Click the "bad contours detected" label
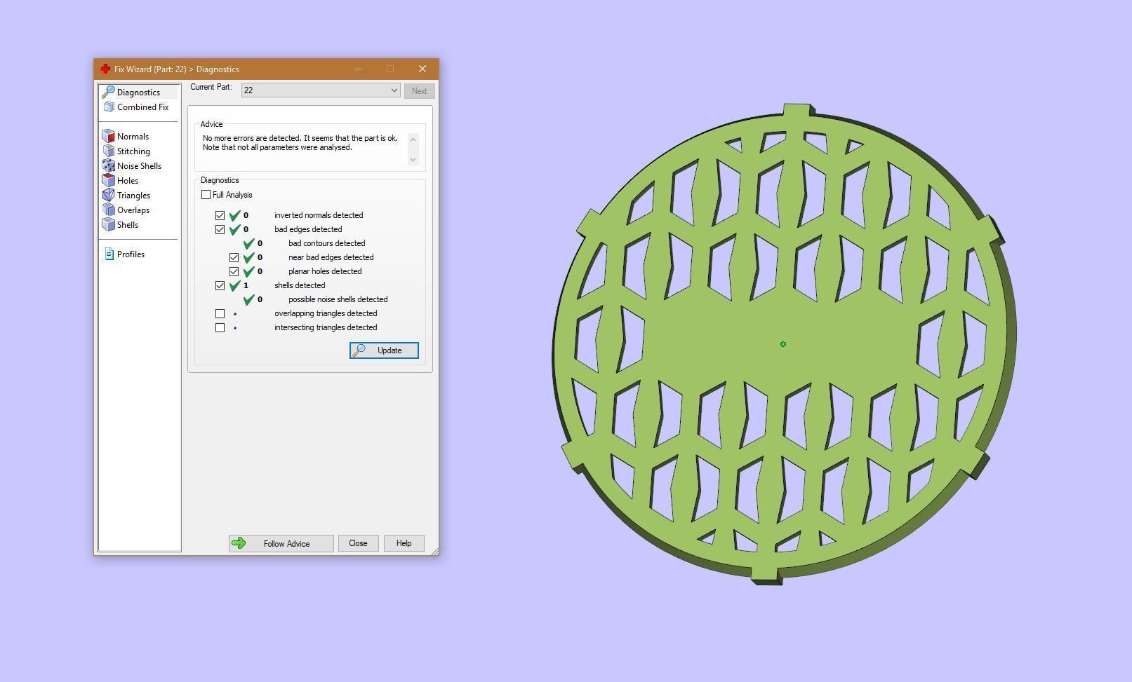The width and height of the screenshot is (1132, 682). point(326,243)
